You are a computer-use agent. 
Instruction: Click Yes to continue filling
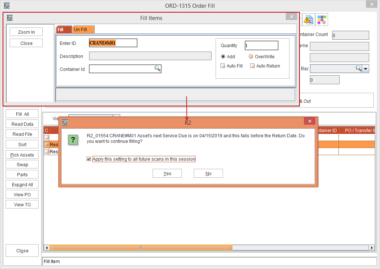click(167, 173)
